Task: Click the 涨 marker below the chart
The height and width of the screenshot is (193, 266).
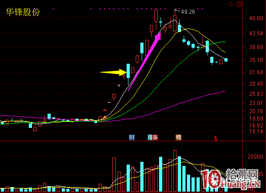Action: tap(155, 137)
